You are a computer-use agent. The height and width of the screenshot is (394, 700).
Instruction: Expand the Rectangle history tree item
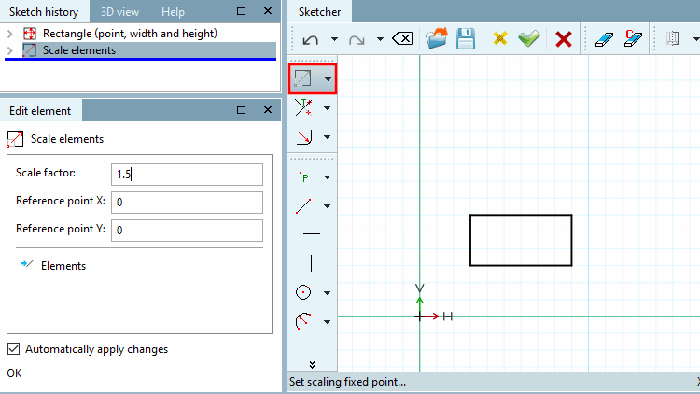(x=10, y=34)
